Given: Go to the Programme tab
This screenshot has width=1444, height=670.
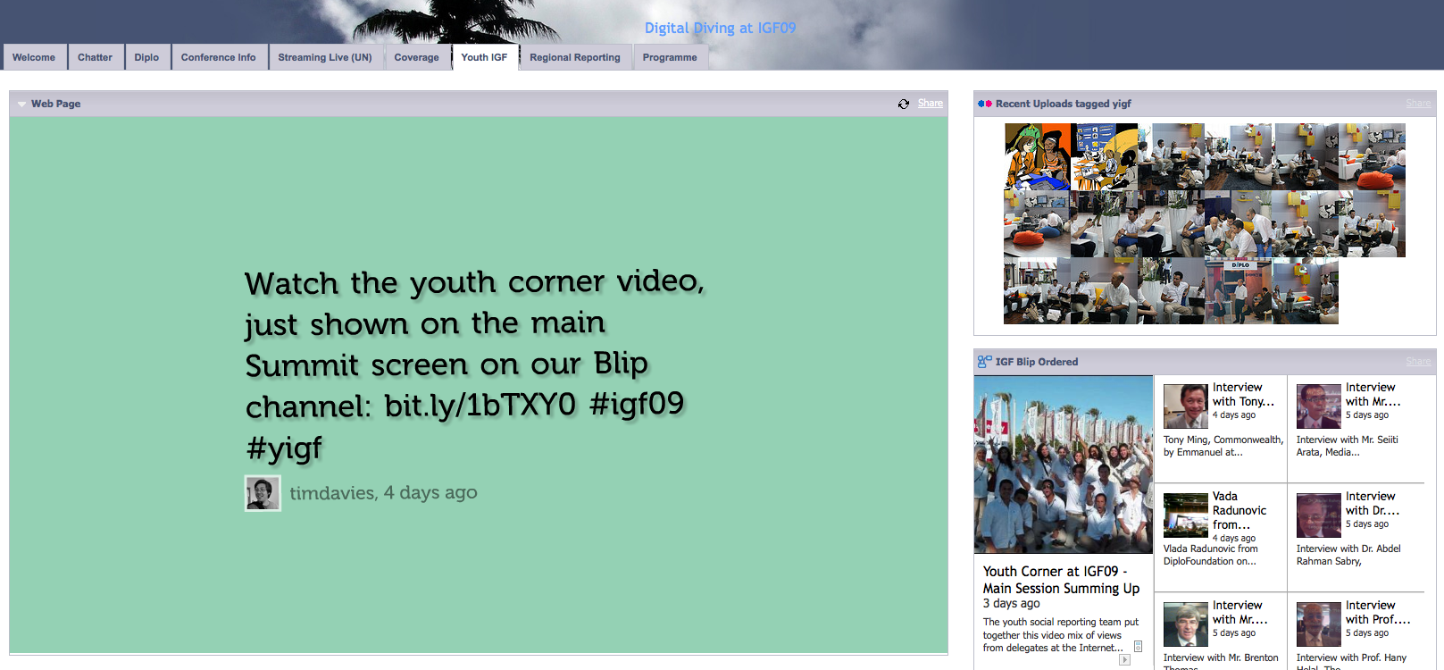Looking at the screenshot, I should [x=670, y=57].
